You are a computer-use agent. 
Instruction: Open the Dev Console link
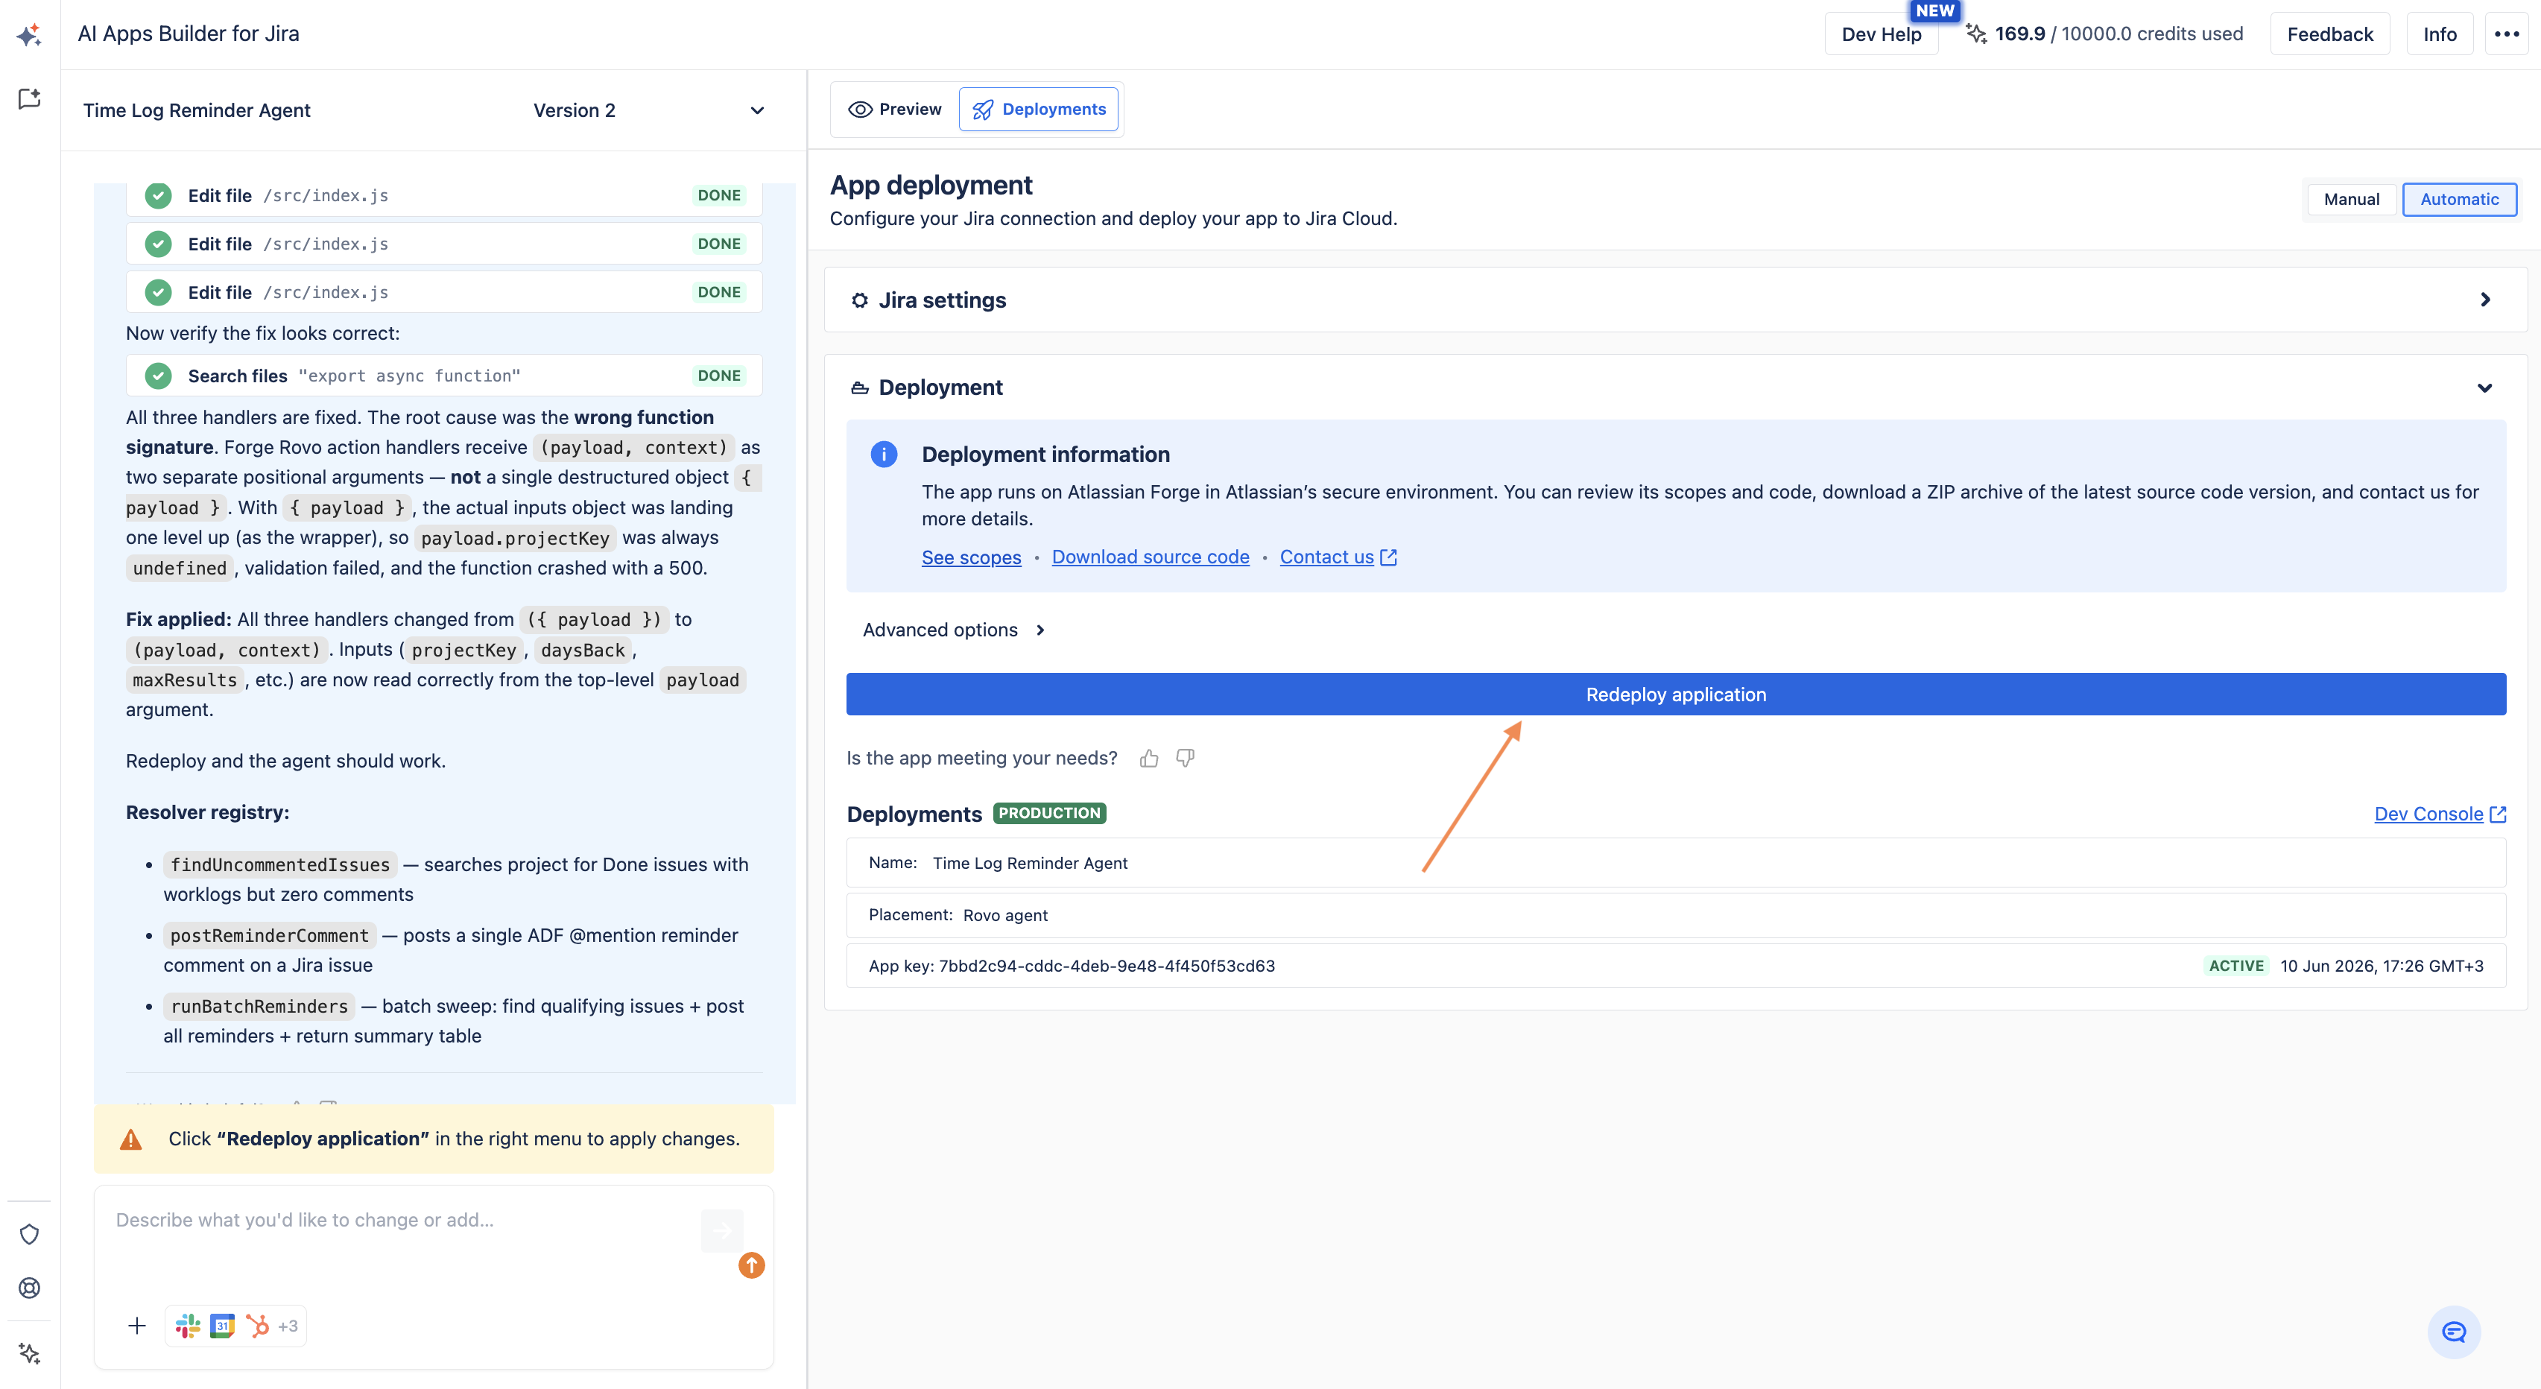tap(2428, 814)
